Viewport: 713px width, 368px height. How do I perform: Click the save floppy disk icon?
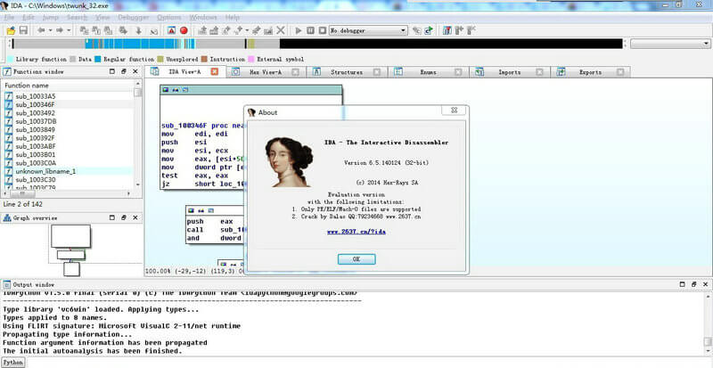[22, 30]
